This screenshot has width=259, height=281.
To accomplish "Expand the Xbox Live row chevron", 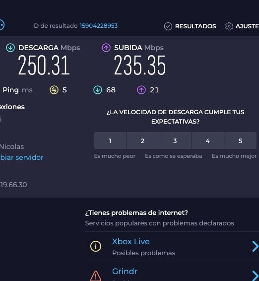I will point(255,246).
